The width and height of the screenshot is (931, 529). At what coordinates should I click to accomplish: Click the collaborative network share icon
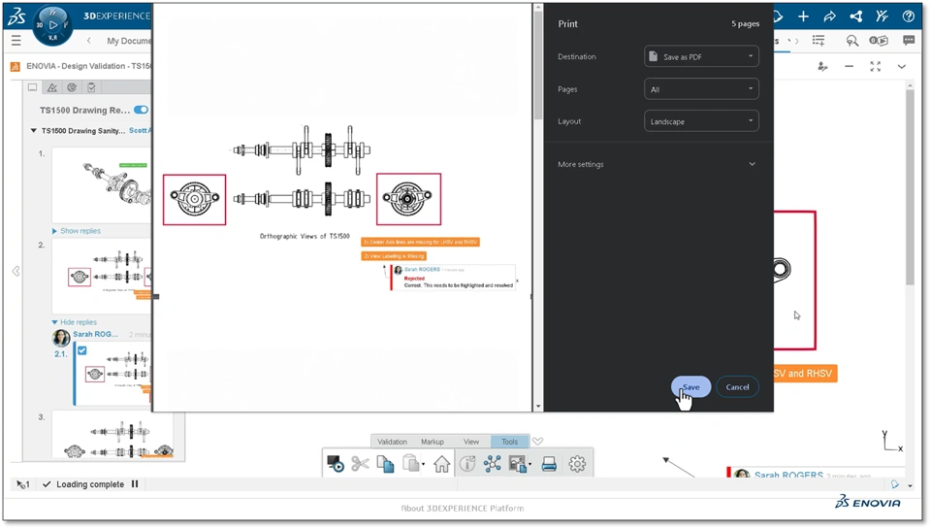(855, 17)
